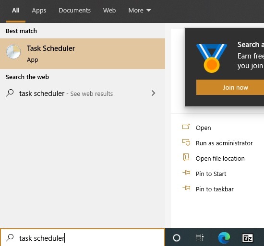Select Open file location

click(220, 158)
